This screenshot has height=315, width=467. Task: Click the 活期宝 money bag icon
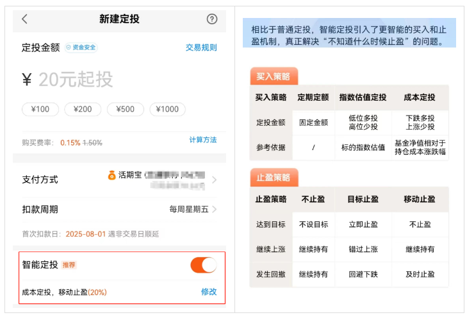pos(111,175)
